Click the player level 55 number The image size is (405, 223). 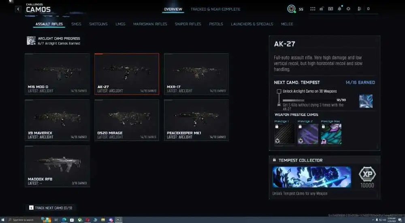click(301, 9)
